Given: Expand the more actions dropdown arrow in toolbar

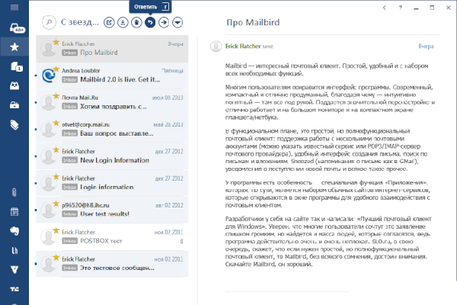Looking at the screenshot, I should click(177, 22).
